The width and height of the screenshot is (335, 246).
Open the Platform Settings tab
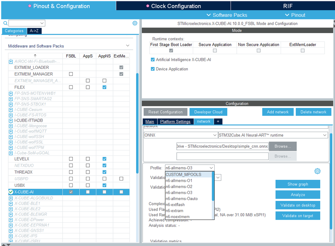(x=175, y=122)
